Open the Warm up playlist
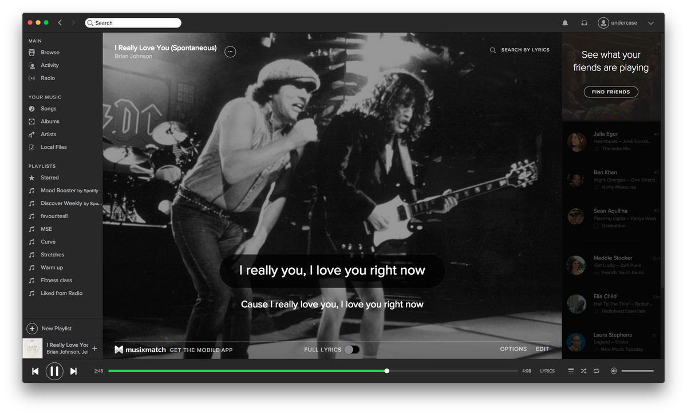This screenshot has width=687, height=415. click(52, 267)
